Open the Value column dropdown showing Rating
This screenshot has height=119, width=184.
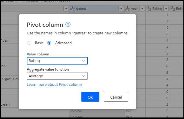pyautogui.click(x=57, y=61)
